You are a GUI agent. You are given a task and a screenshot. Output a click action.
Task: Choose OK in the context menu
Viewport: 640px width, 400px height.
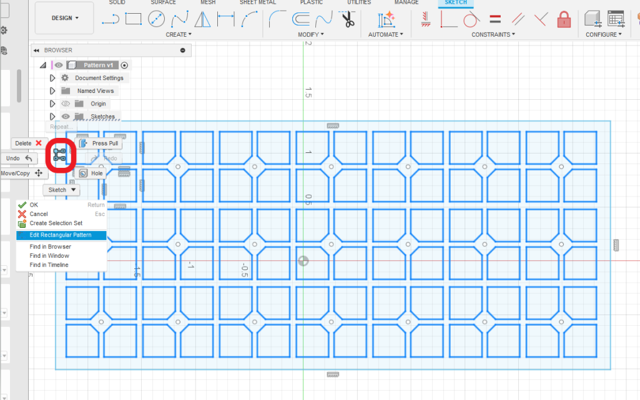(61, 205)
